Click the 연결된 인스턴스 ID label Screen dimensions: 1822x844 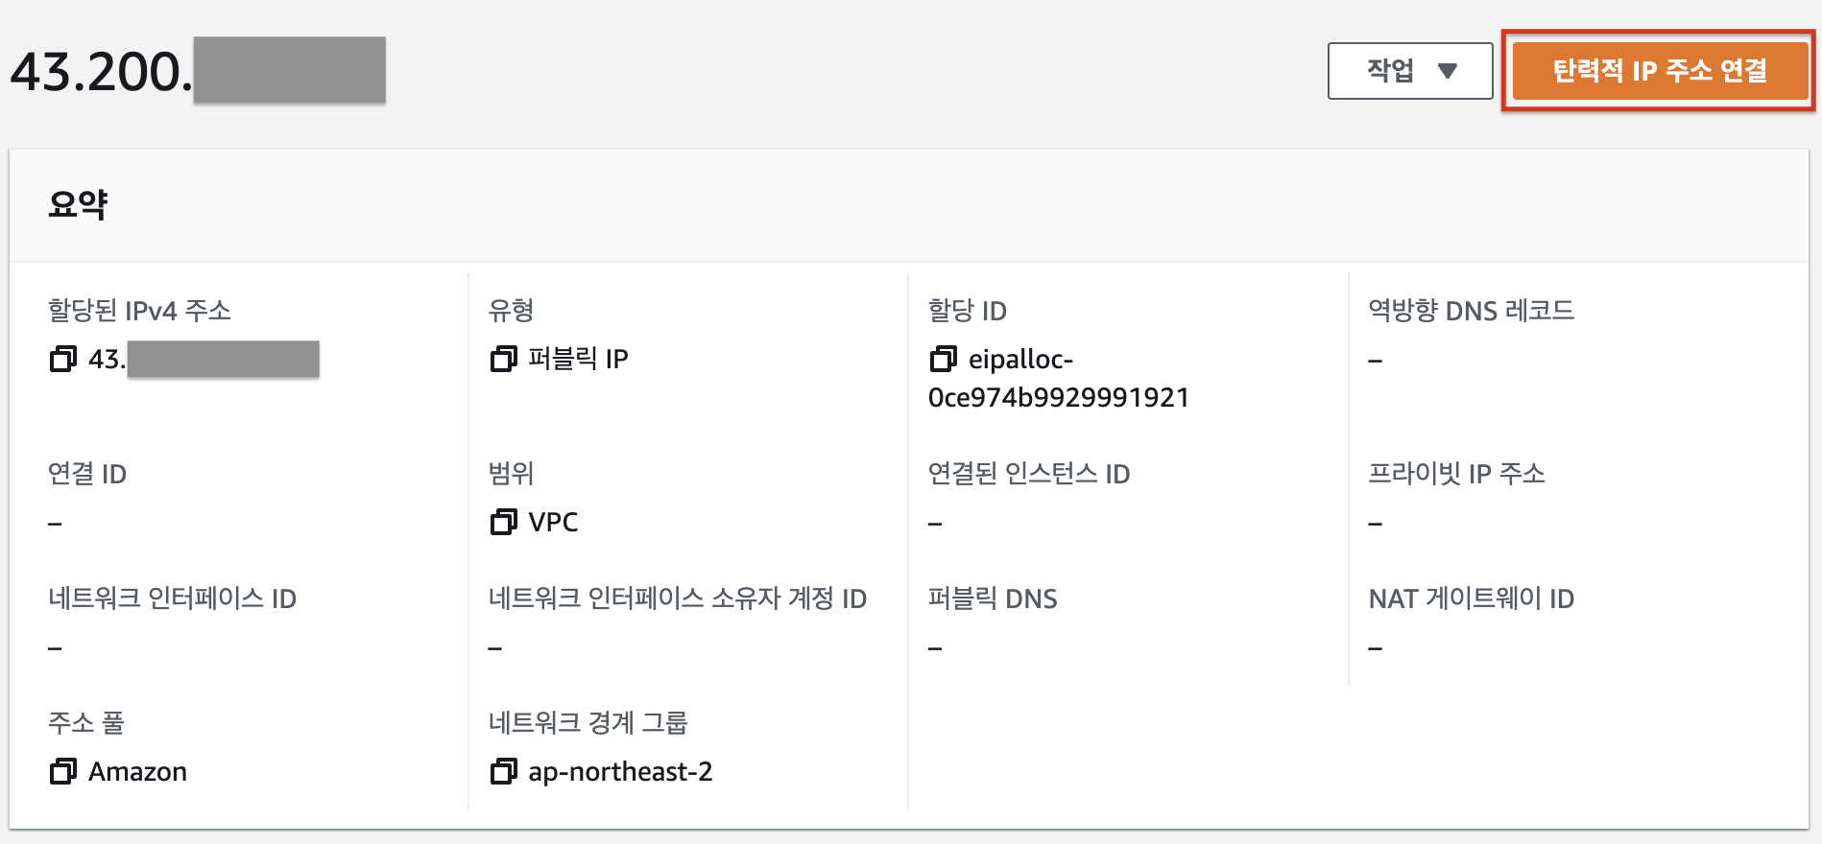pyautogui.click(x=1028, y=474)
